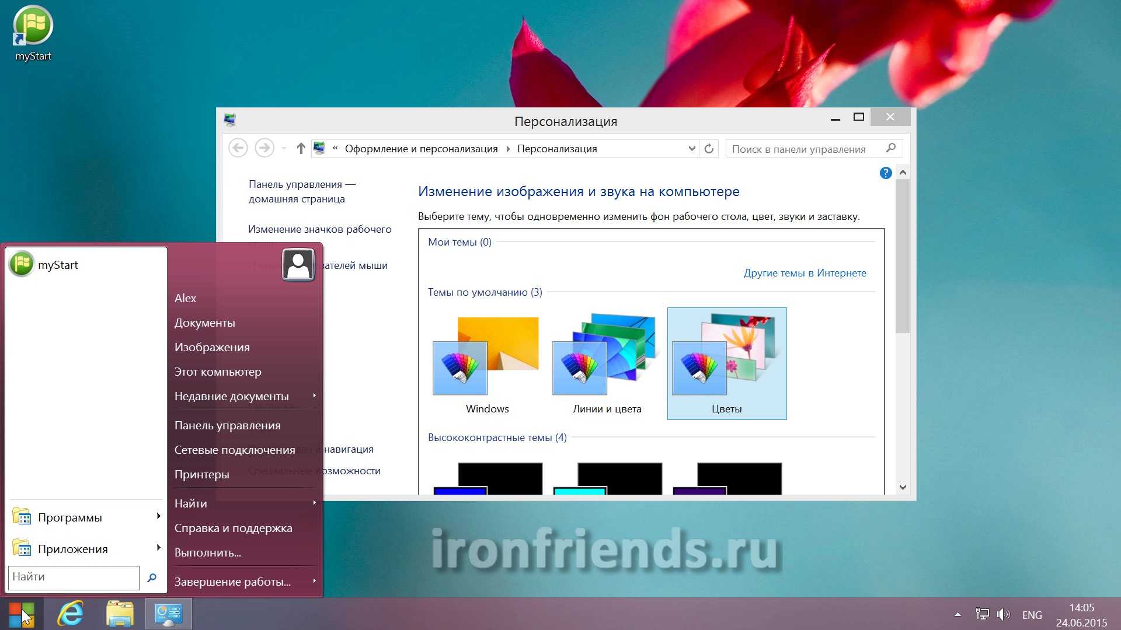This screenshot has height=630, width=1121.
Task: Select Выполнить... in the start menu
Action: [207, 552]
